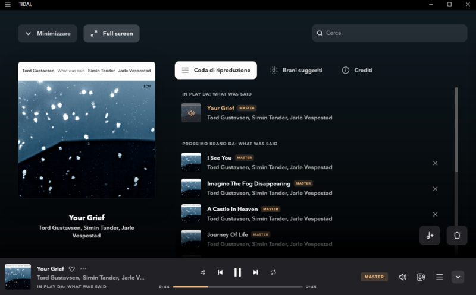
Task: Open the Crediti tab
Action: tap(358, 70)
